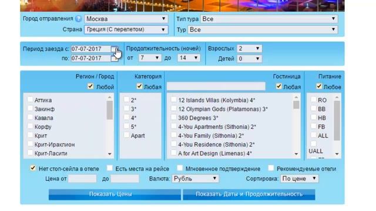Expand the Тип тура dropdown
This screenshot has width=376, height=211.
click(269, 19)
